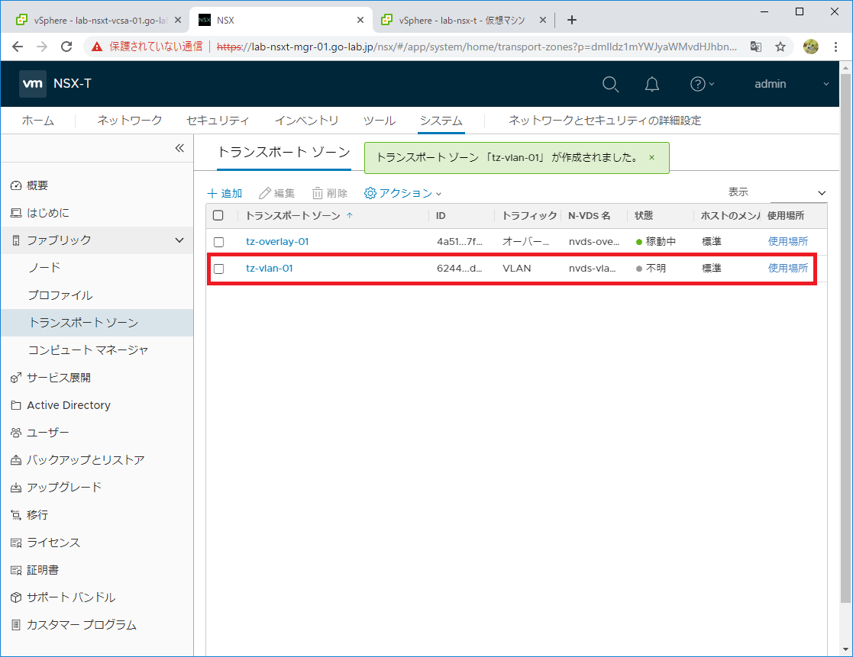Click the 削除 delete button
Image resolution: width=853 pixels, height=657 pixels.
(330, 194)
